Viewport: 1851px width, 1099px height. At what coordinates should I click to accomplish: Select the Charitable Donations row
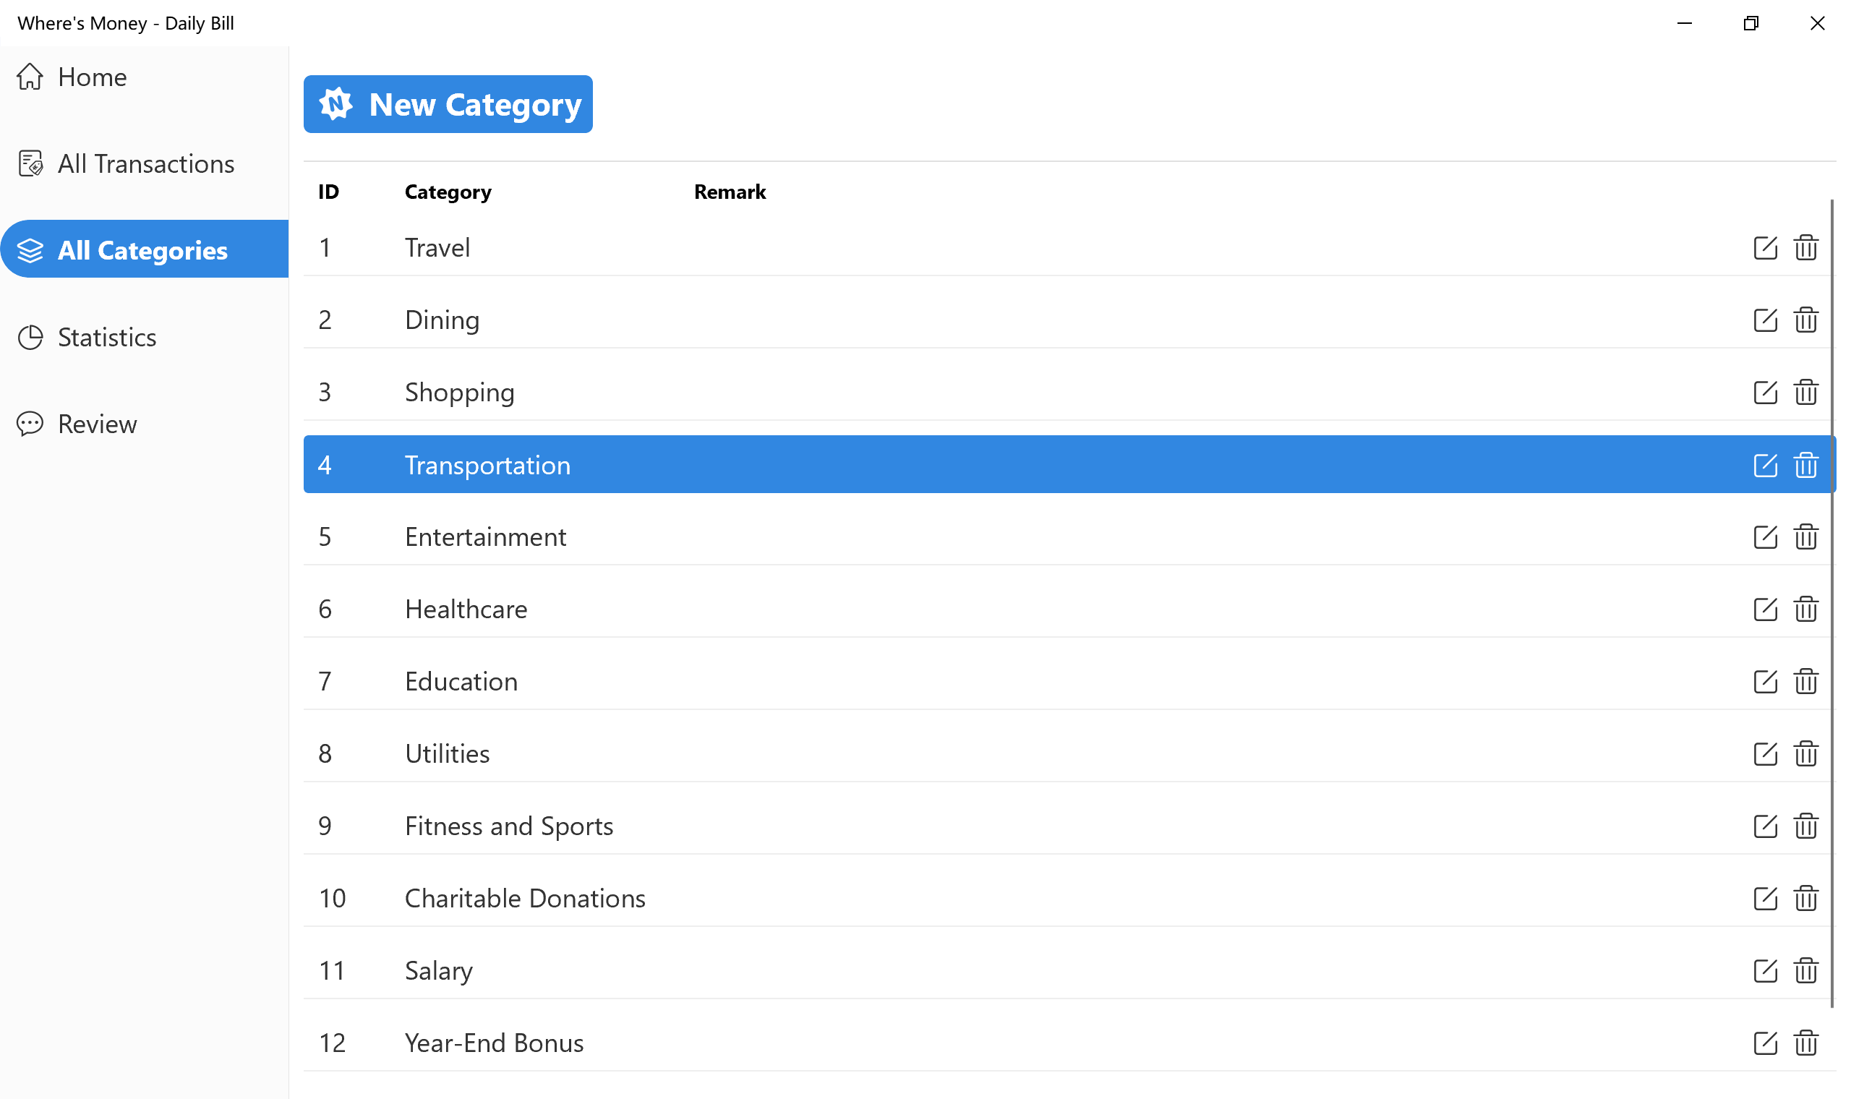(x=889, y=898)
